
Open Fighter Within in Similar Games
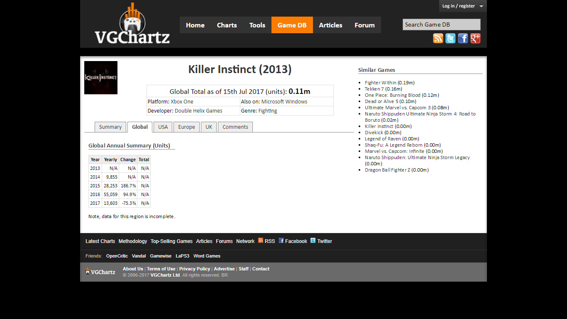click(x=381, y=83)
